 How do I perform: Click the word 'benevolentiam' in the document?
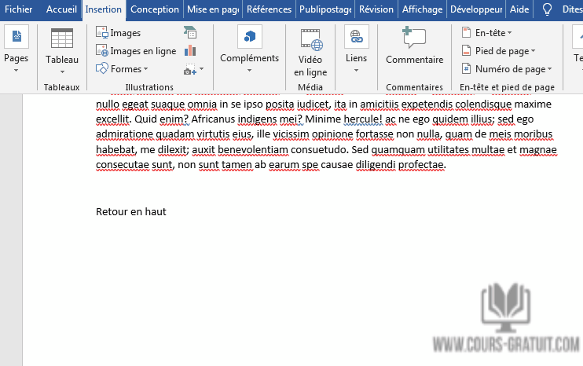point(253,149)
